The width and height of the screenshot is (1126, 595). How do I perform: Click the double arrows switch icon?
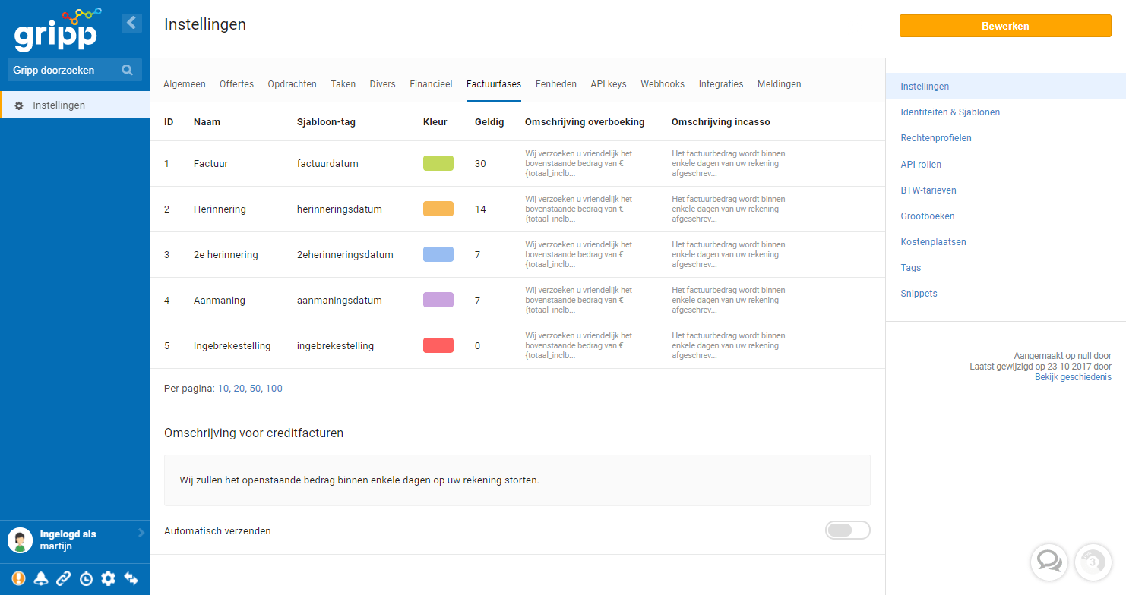[131, 578]
